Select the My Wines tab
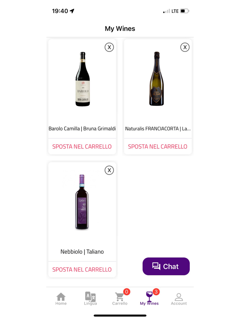Viewport: 240px width, 320px height. point(149,299)
